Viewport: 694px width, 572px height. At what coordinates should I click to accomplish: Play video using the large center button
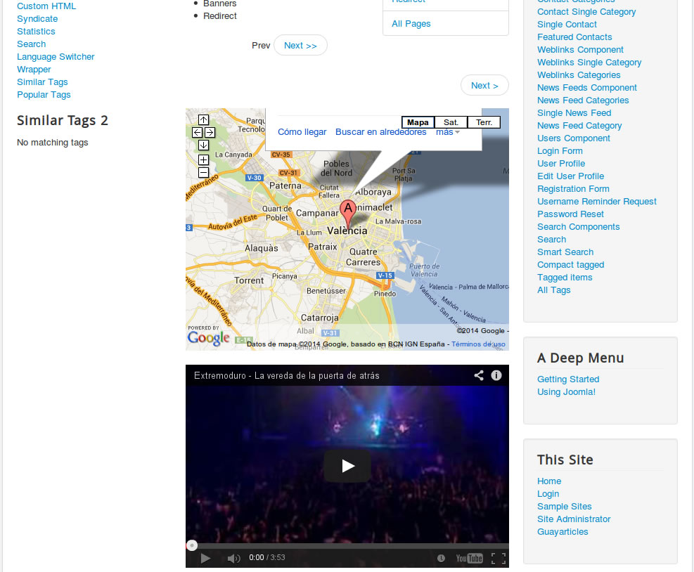347,466
